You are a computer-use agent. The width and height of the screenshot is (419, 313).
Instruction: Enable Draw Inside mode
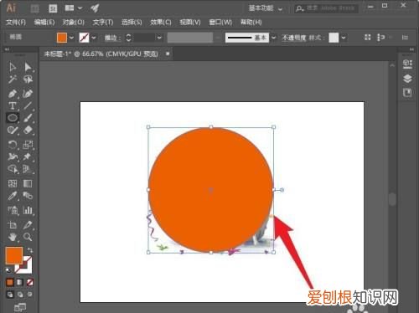pos(30,295)
